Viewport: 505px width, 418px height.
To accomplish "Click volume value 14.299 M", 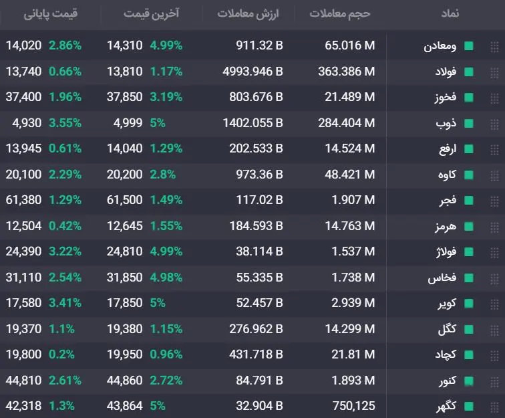I will (350, 329).
